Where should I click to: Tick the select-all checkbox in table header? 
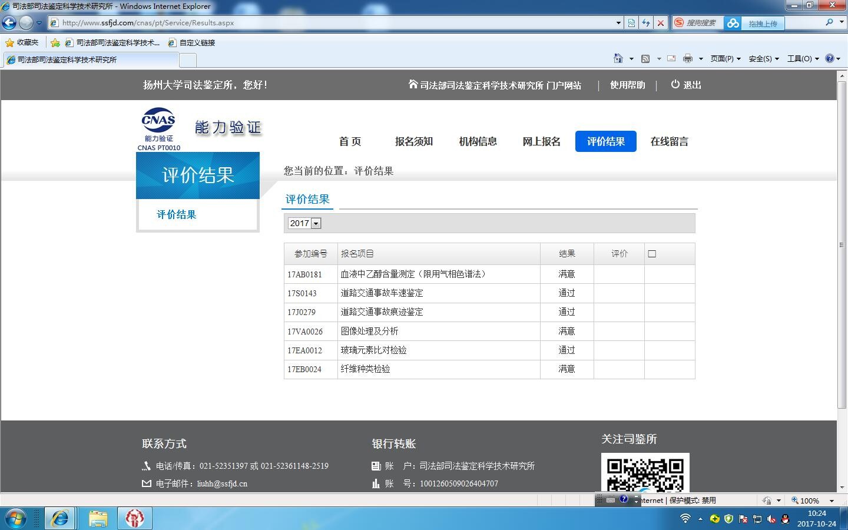pos(652,254)
